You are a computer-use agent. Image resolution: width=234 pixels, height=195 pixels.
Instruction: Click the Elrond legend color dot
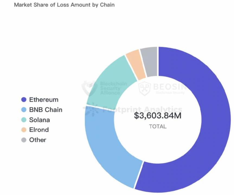click(x=24, y=130)
